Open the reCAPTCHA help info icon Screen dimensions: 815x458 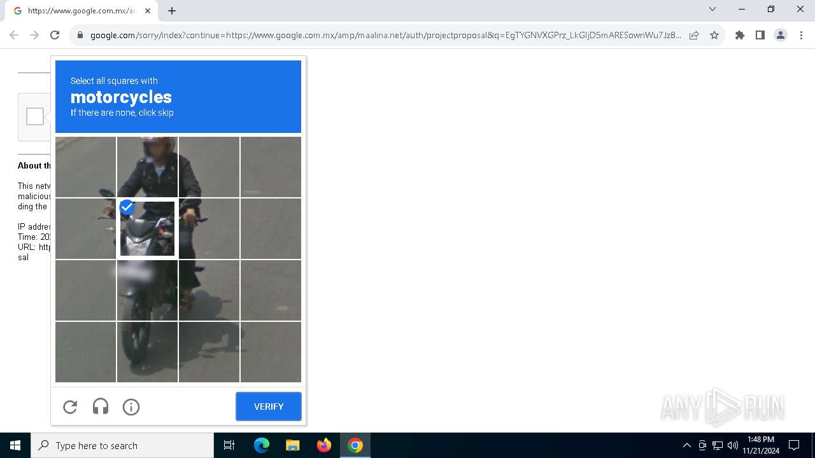coord(131,406)
